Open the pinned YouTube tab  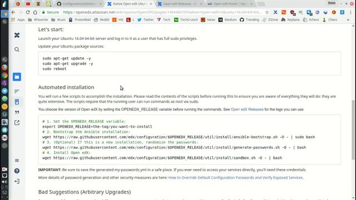(x=28, y=4)
